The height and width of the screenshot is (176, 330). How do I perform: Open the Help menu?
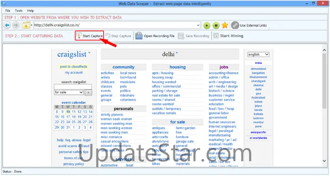(30, 11)
